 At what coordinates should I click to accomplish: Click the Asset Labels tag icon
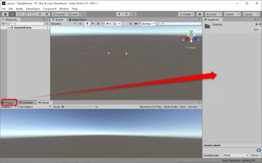[259, 150]
